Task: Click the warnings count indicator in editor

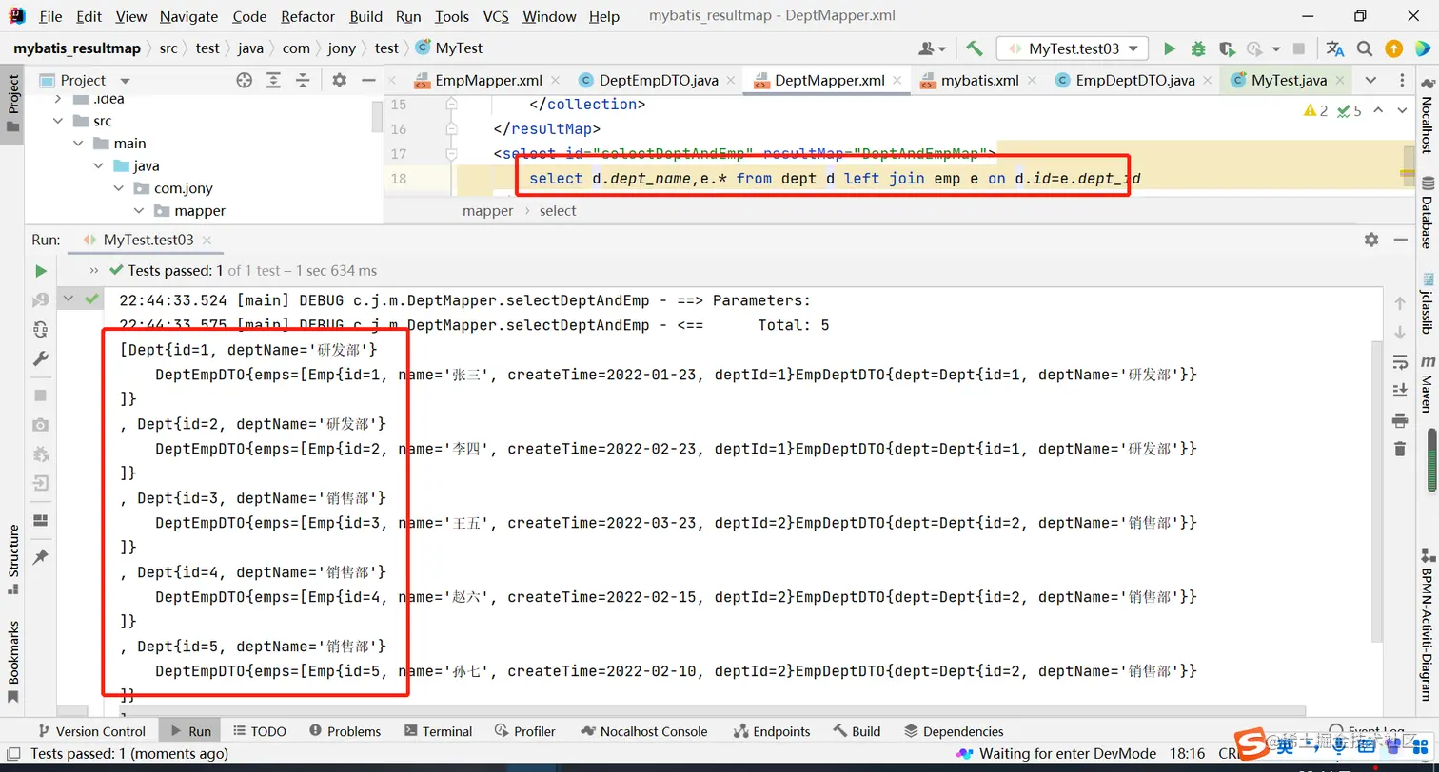Action: pos(1316,111)
